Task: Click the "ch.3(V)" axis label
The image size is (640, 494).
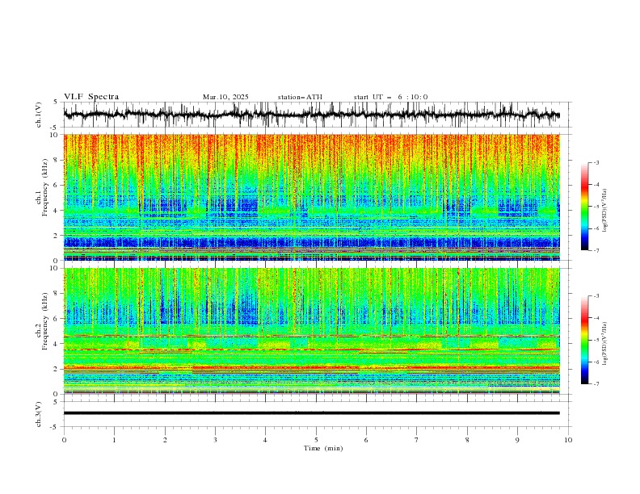Action: click(x=39, y=414)
